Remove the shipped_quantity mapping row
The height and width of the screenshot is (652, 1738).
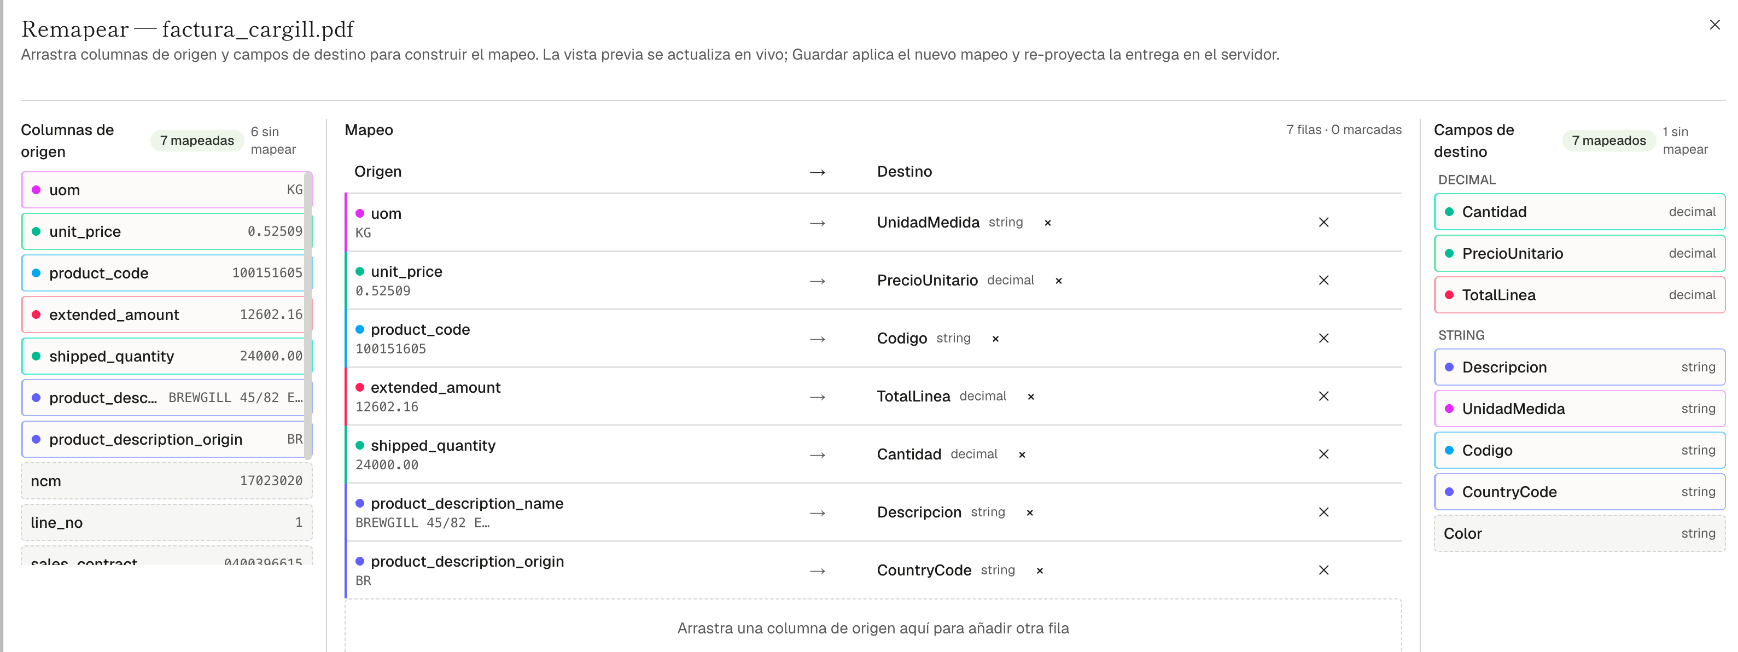[x=1323, y=454]
